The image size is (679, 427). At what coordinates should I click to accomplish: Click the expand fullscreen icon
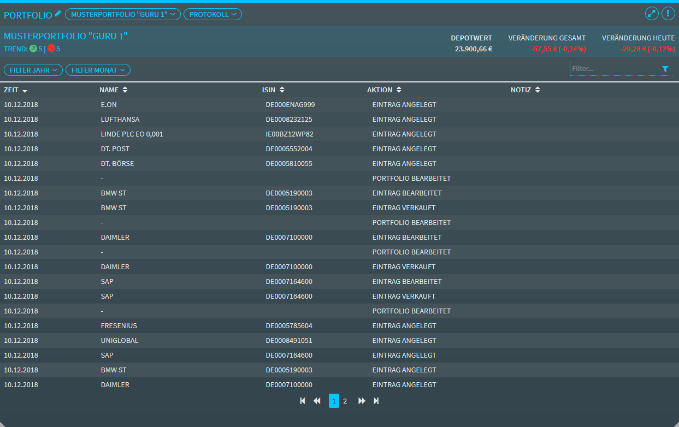652,14
